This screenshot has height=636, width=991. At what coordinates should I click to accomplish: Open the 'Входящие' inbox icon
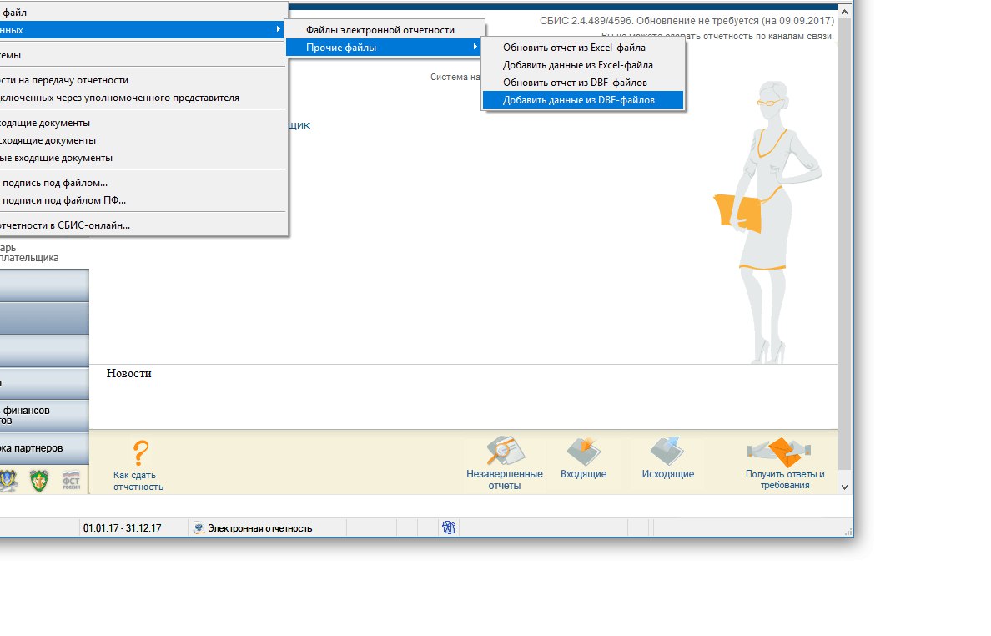coord(583,451)
